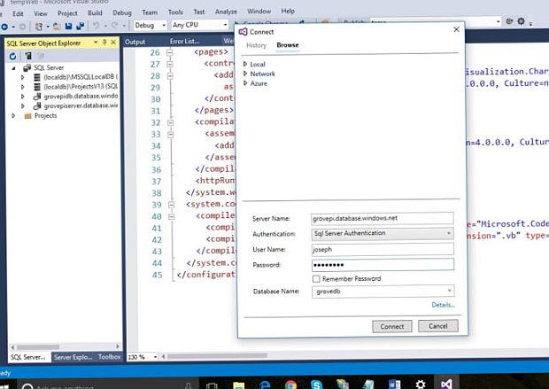Click the Save All toolbar icon
Screen dimensions: 549x389
tap(81, 27)
